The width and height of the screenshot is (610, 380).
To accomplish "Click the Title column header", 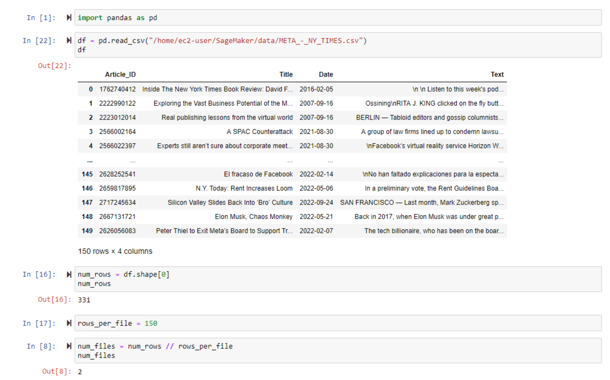I will (286, 74).
